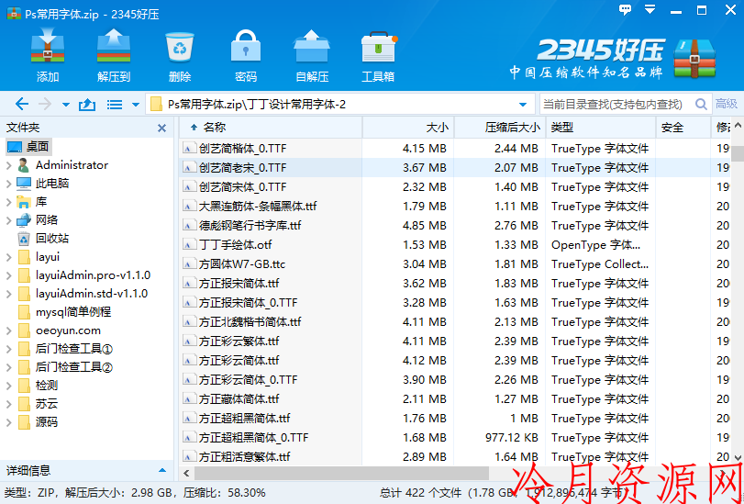The height and width of the screenshot is (504, 744).
Task: Click the 添加 (Add) toolbar icon
Action: 48,47
